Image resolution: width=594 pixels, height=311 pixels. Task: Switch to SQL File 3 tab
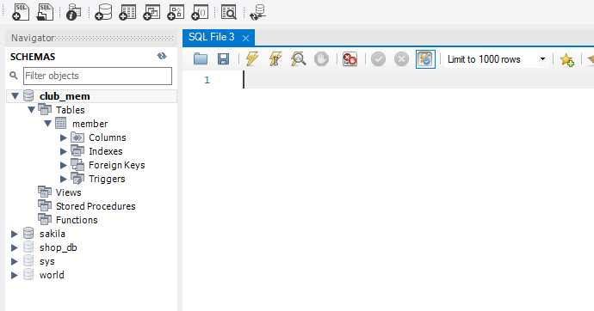coord(212,37)
